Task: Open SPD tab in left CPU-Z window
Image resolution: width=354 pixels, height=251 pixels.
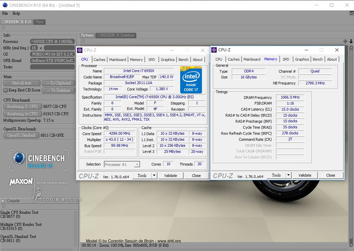Action: click(151, 60)
